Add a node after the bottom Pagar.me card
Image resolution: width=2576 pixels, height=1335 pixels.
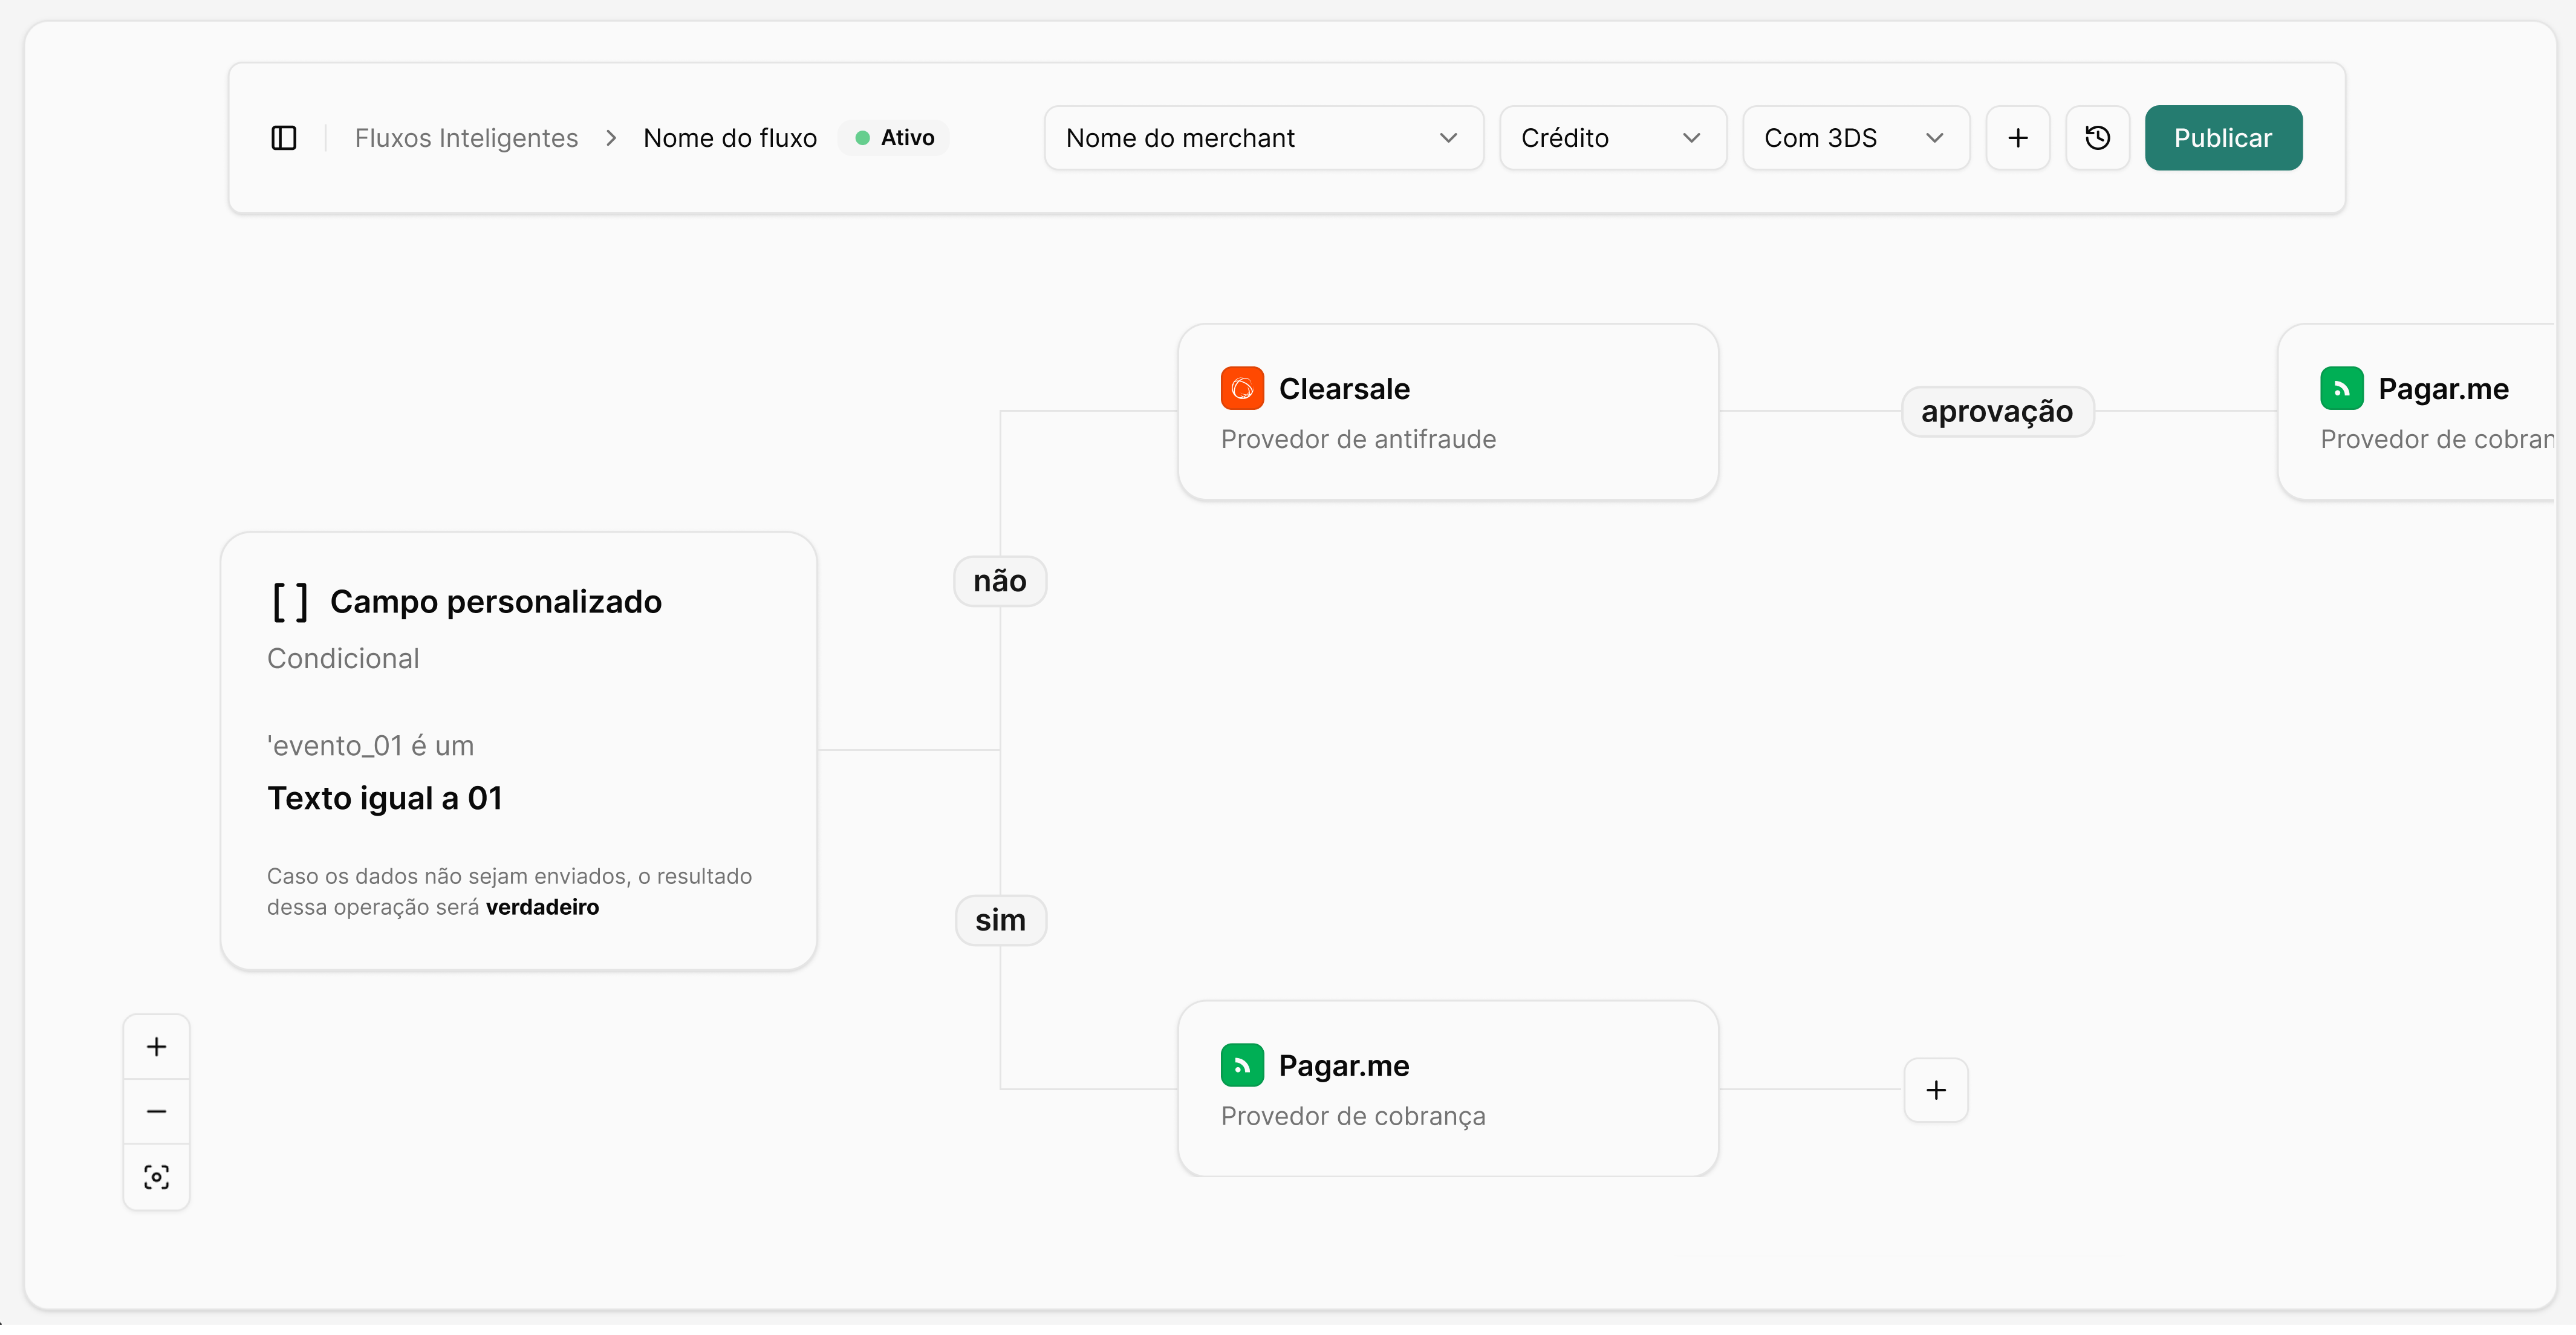coord(1936,1090)
